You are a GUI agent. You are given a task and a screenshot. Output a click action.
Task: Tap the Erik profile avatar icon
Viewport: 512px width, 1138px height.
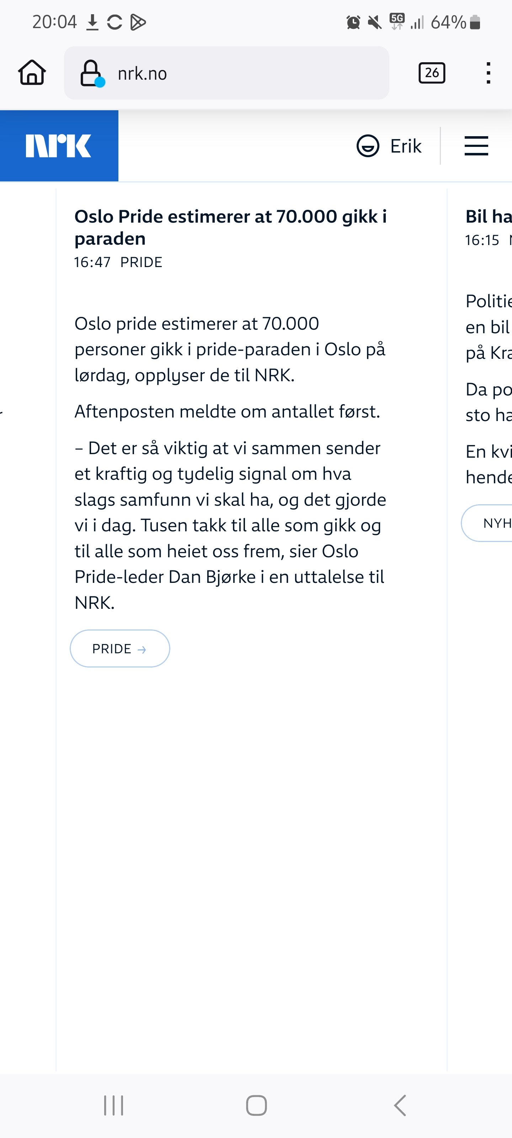click(x=368, y=146)
